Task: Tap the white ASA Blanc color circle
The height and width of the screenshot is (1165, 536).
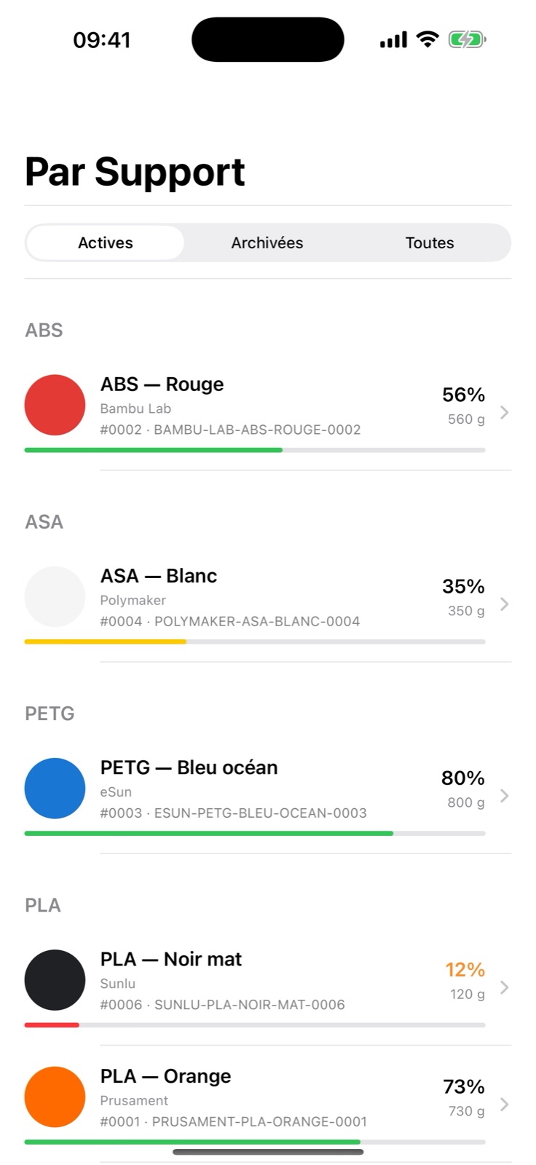Action: pyautogui.click(x=55, y=596)
